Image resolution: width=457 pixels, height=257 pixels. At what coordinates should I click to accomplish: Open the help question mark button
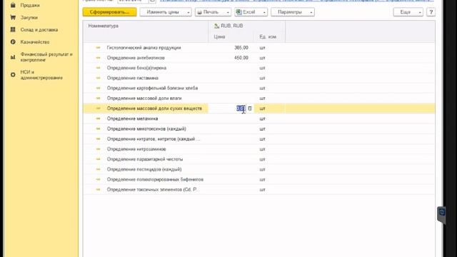(x=431, y=12)
